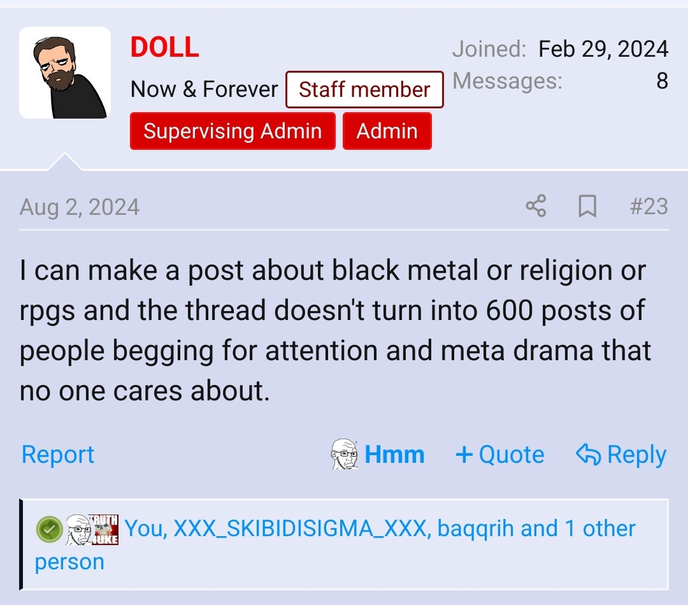Select the red Admin banner
The height and width of the screenshot is (605, 688).
click(387, 131)
